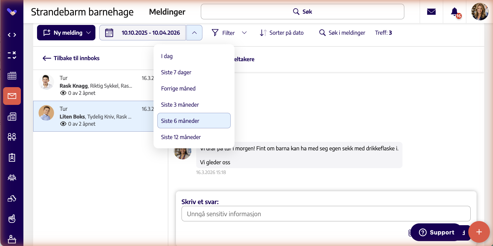493x246 pixels.
Task: Click Rask Knagg avatar photo
Action: pos(46,82)
